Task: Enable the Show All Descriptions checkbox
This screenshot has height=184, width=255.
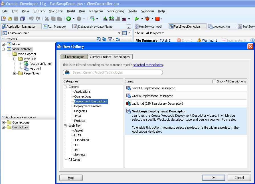Action: (x=214, y=81)
